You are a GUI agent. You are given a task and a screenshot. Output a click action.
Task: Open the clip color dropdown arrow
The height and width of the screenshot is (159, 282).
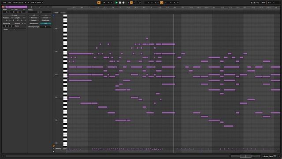click(x=5, y=7)
